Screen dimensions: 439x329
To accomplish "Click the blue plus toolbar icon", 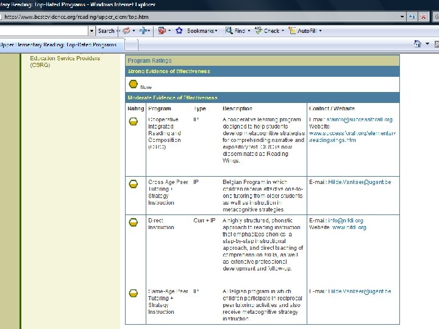I will [144, 30].
